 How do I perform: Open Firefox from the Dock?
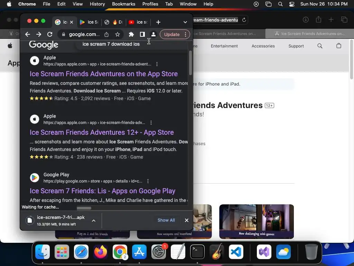tap(101, 252)
